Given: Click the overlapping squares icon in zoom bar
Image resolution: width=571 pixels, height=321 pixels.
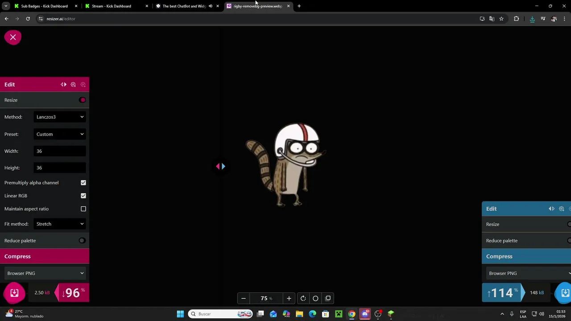Looking at the screenshot, I should pos(328,298).
